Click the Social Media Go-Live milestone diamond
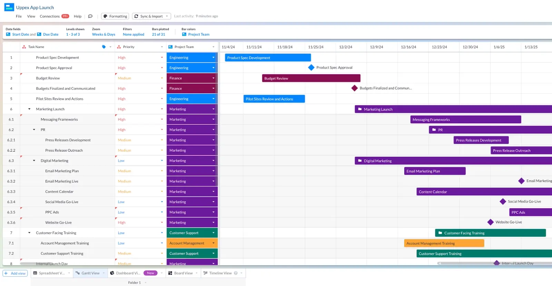The height and width of the screenshot is (286, 552). tap(503, 202)
